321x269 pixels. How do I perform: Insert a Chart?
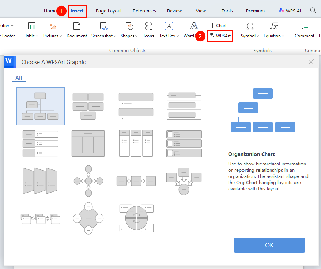coord(218,26)
